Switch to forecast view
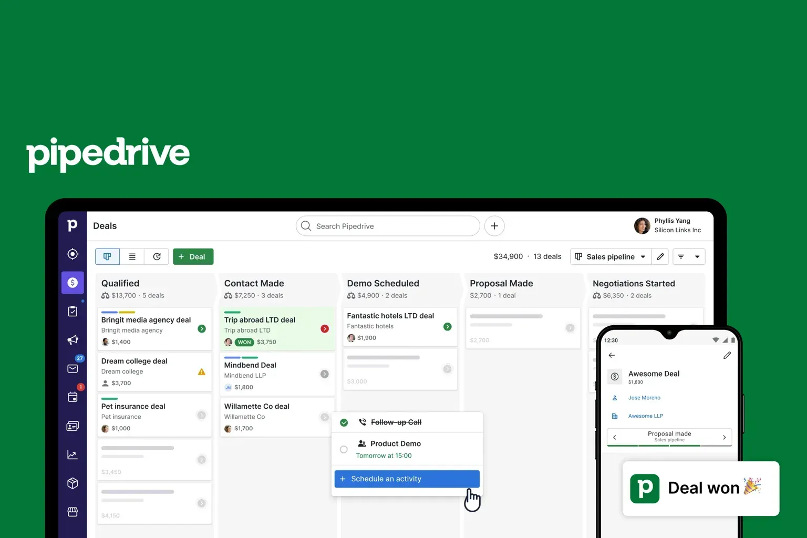This screenshot has height=538, width=807. pos(157,256)
